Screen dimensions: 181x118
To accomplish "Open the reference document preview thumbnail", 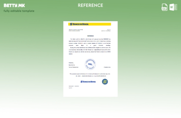I will (91, 59).
